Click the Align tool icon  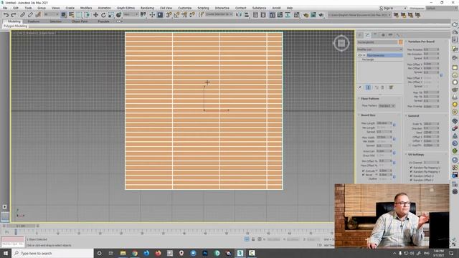coord(247,14)
